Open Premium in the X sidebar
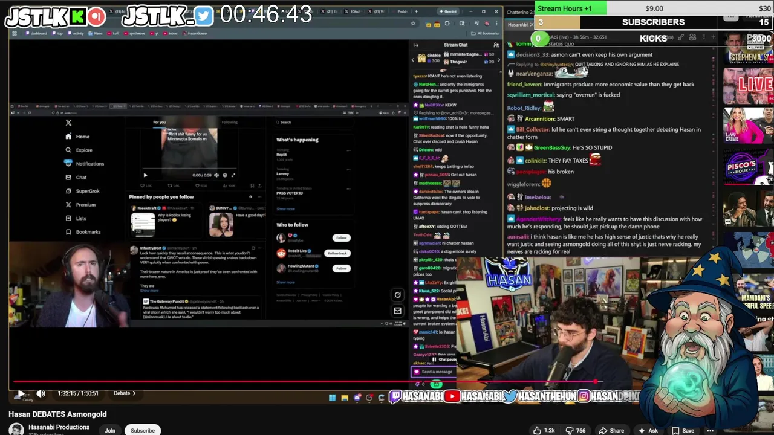Viewport: 774px width, 435px height. [x=80, y=205]
